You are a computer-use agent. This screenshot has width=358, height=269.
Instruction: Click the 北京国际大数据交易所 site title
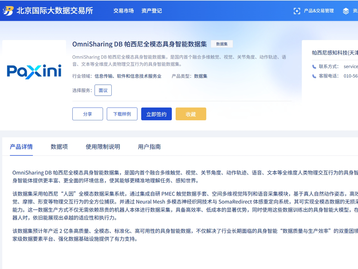[55, 11]
